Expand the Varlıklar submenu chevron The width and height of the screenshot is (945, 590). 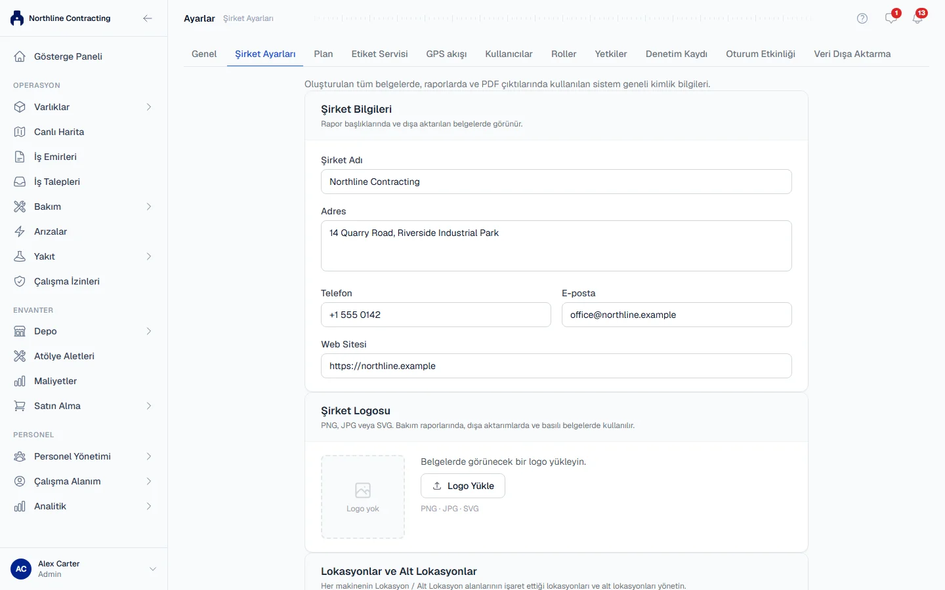click(149, 107)
